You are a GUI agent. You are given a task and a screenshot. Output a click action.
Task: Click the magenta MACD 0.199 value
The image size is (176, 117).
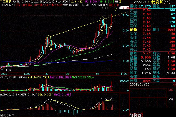(x=63, y=94)
